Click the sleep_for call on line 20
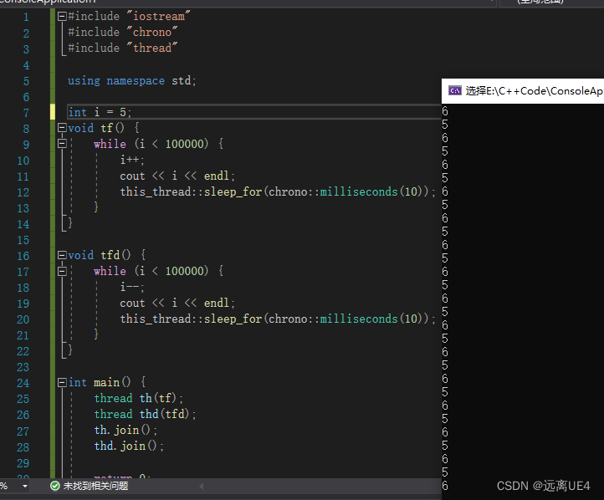The height and width of the screenshot is (500, 604). pos(278,319)
